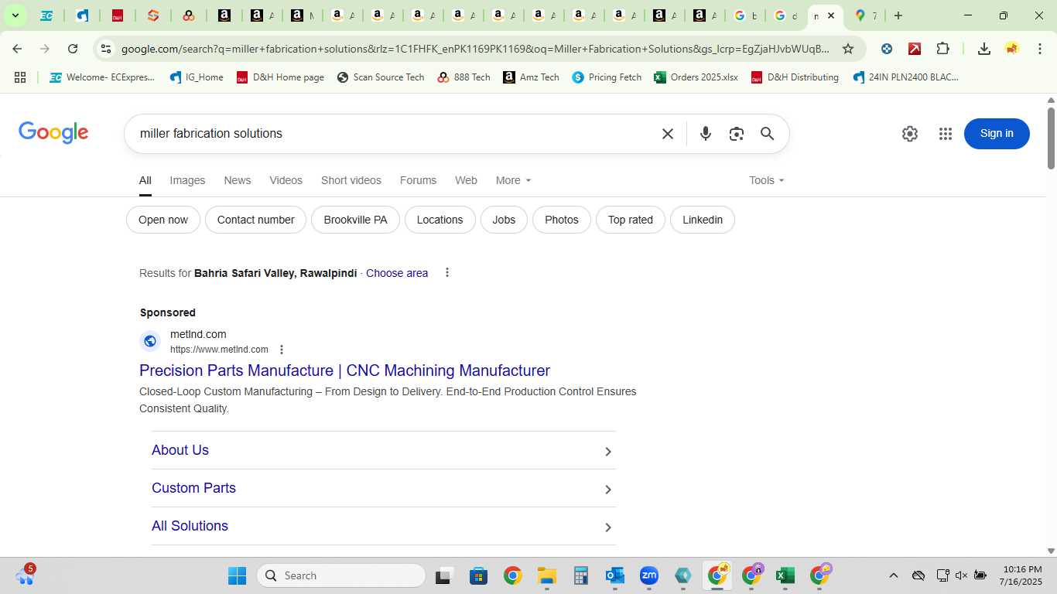Open Google quick settings gear
The width and height of the screenshot is (1057, 594).
[910, 134]
